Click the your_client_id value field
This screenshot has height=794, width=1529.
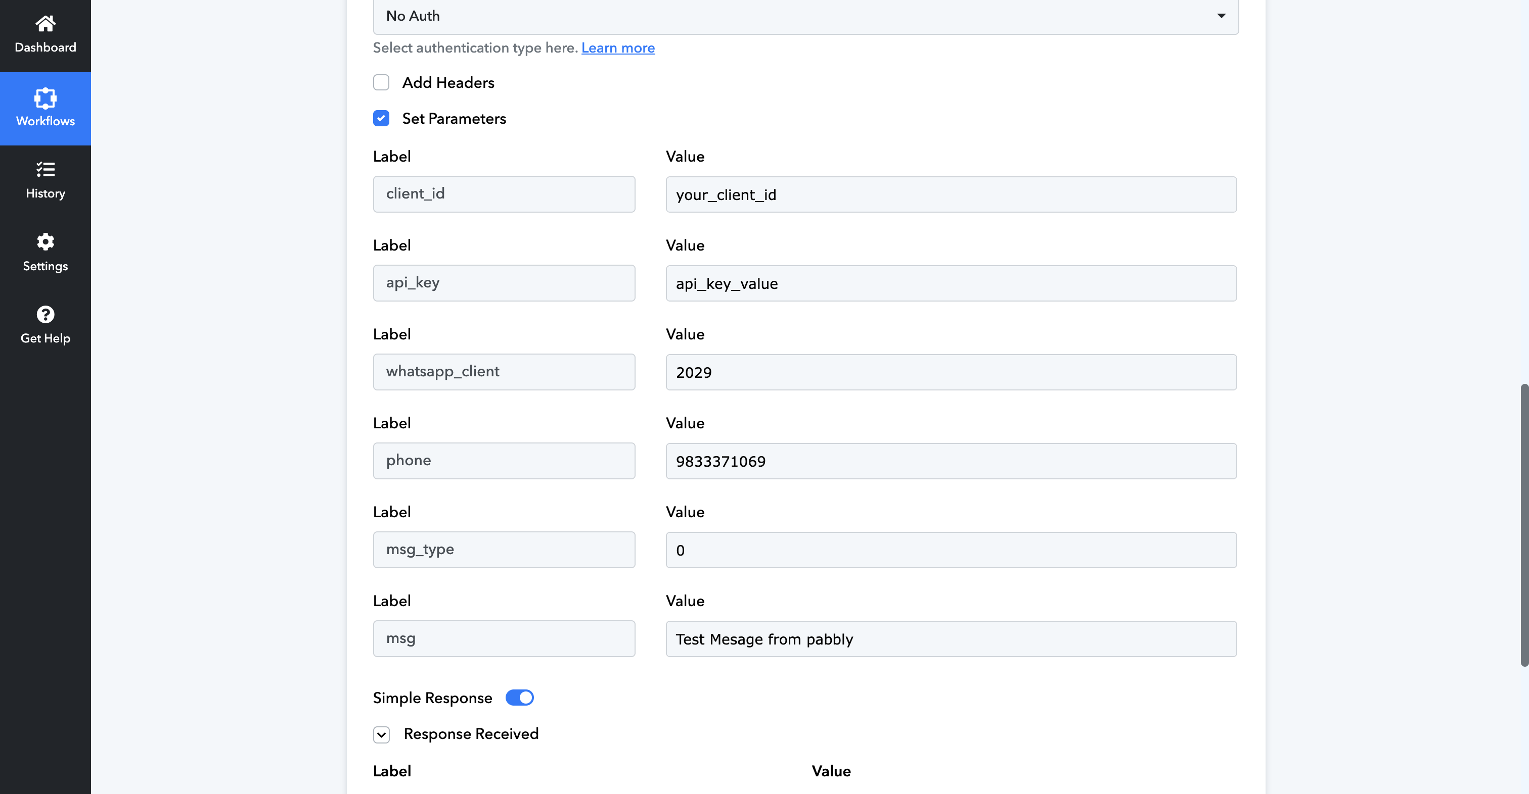[951, 194]
